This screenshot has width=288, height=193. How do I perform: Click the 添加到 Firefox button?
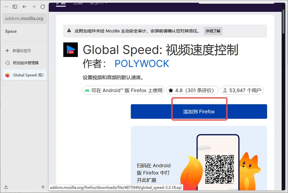(199, 111)
